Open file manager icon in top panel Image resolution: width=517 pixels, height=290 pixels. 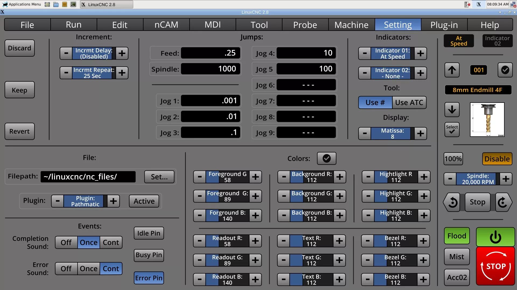tap(56, 4)
